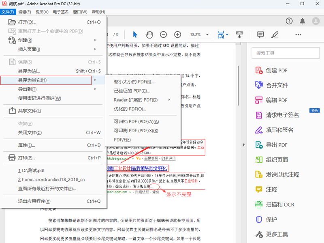Open 导出 PDF tool
Viewport: 324px width, 243px height.
click(271, 145)
